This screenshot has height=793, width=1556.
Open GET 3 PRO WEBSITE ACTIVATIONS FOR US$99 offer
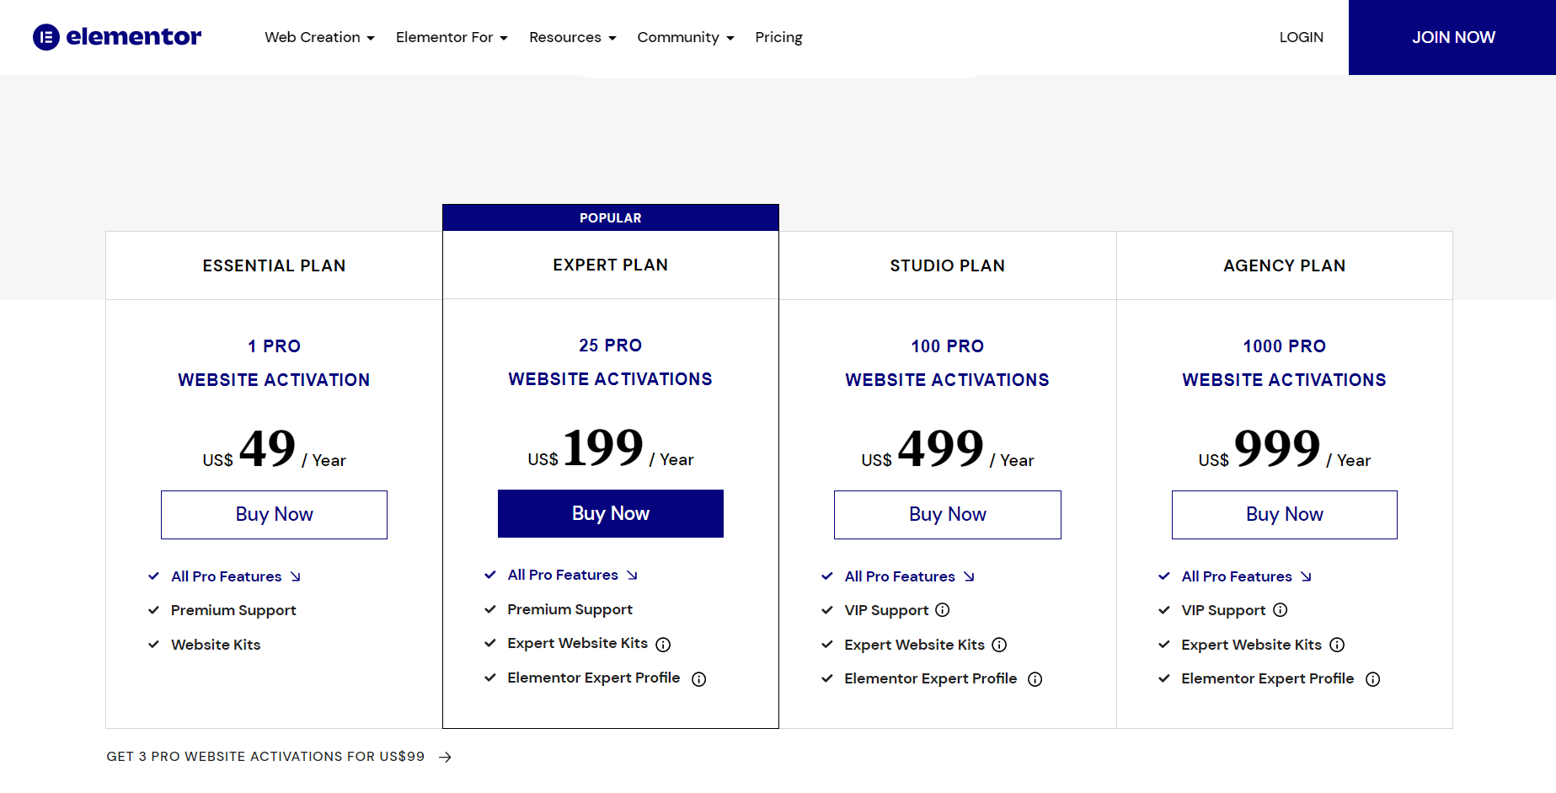coord(266,756)
